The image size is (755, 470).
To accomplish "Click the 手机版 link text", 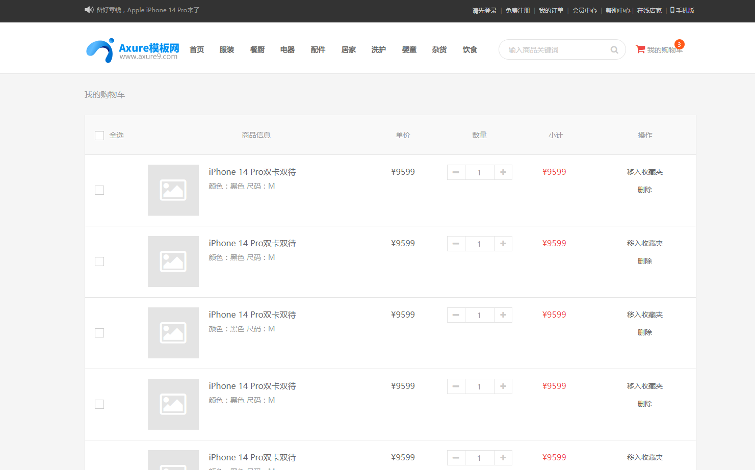I will (x=685, y=10).
